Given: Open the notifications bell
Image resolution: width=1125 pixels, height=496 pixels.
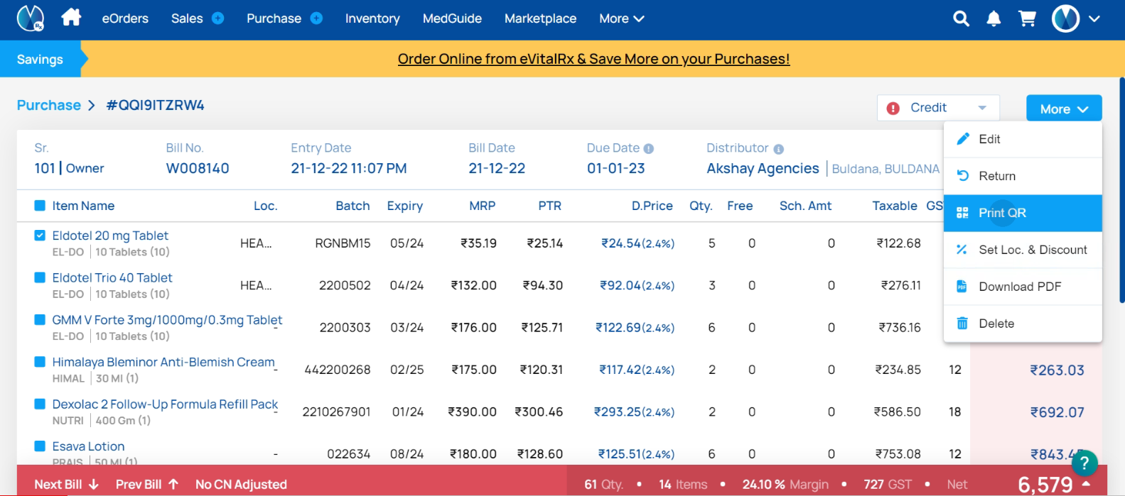Looking at the screenshot, I should click(994, 18).
